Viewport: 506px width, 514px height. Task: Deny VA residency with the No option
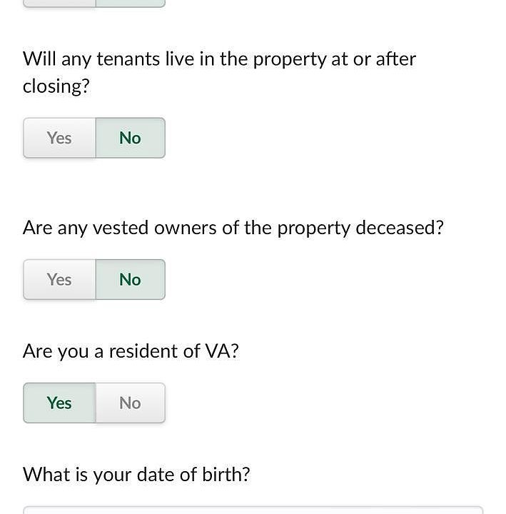pyautogui.click(x=130, y=403)
